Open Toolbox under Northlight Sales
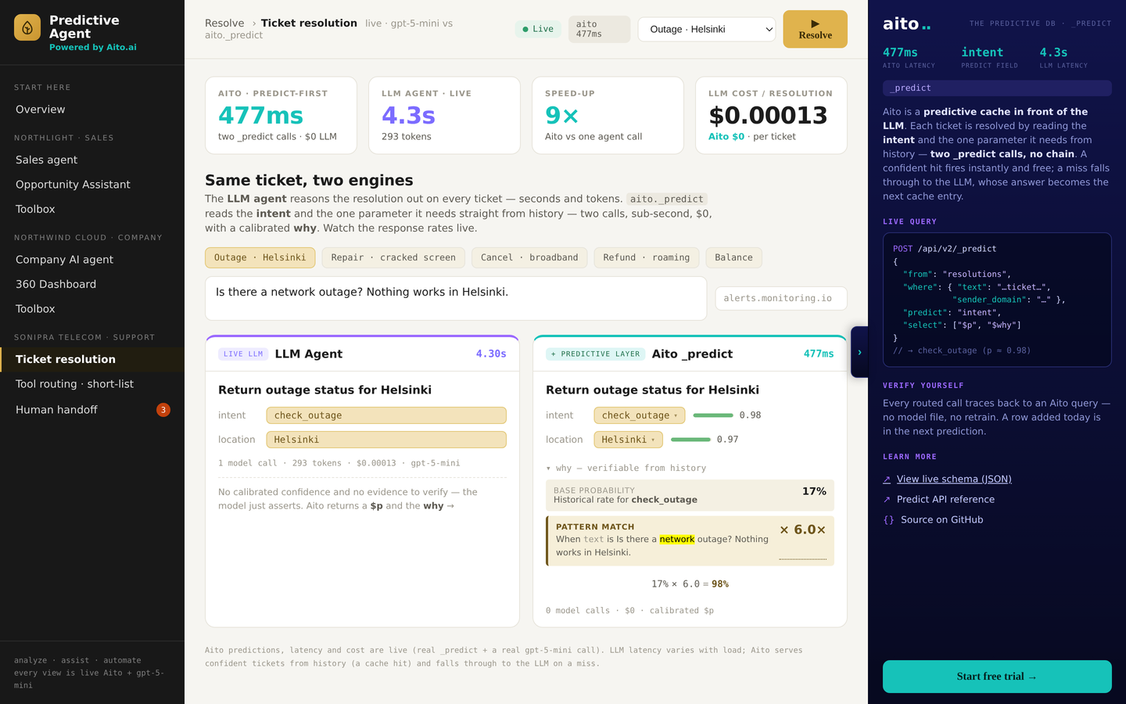The image size is (1126, 704). (92, 209)
